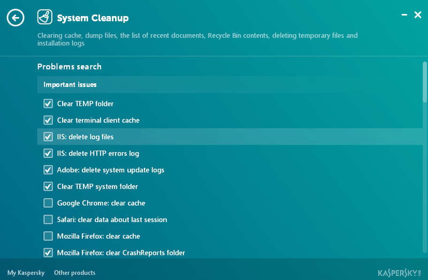Open the My Kaspersky link

[26, 273]
